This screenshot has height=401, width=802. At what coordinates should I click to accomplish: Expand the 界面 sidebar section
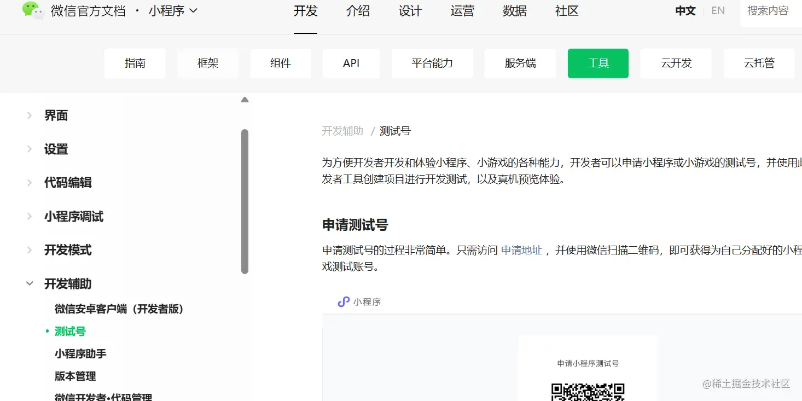pos(30,115)
